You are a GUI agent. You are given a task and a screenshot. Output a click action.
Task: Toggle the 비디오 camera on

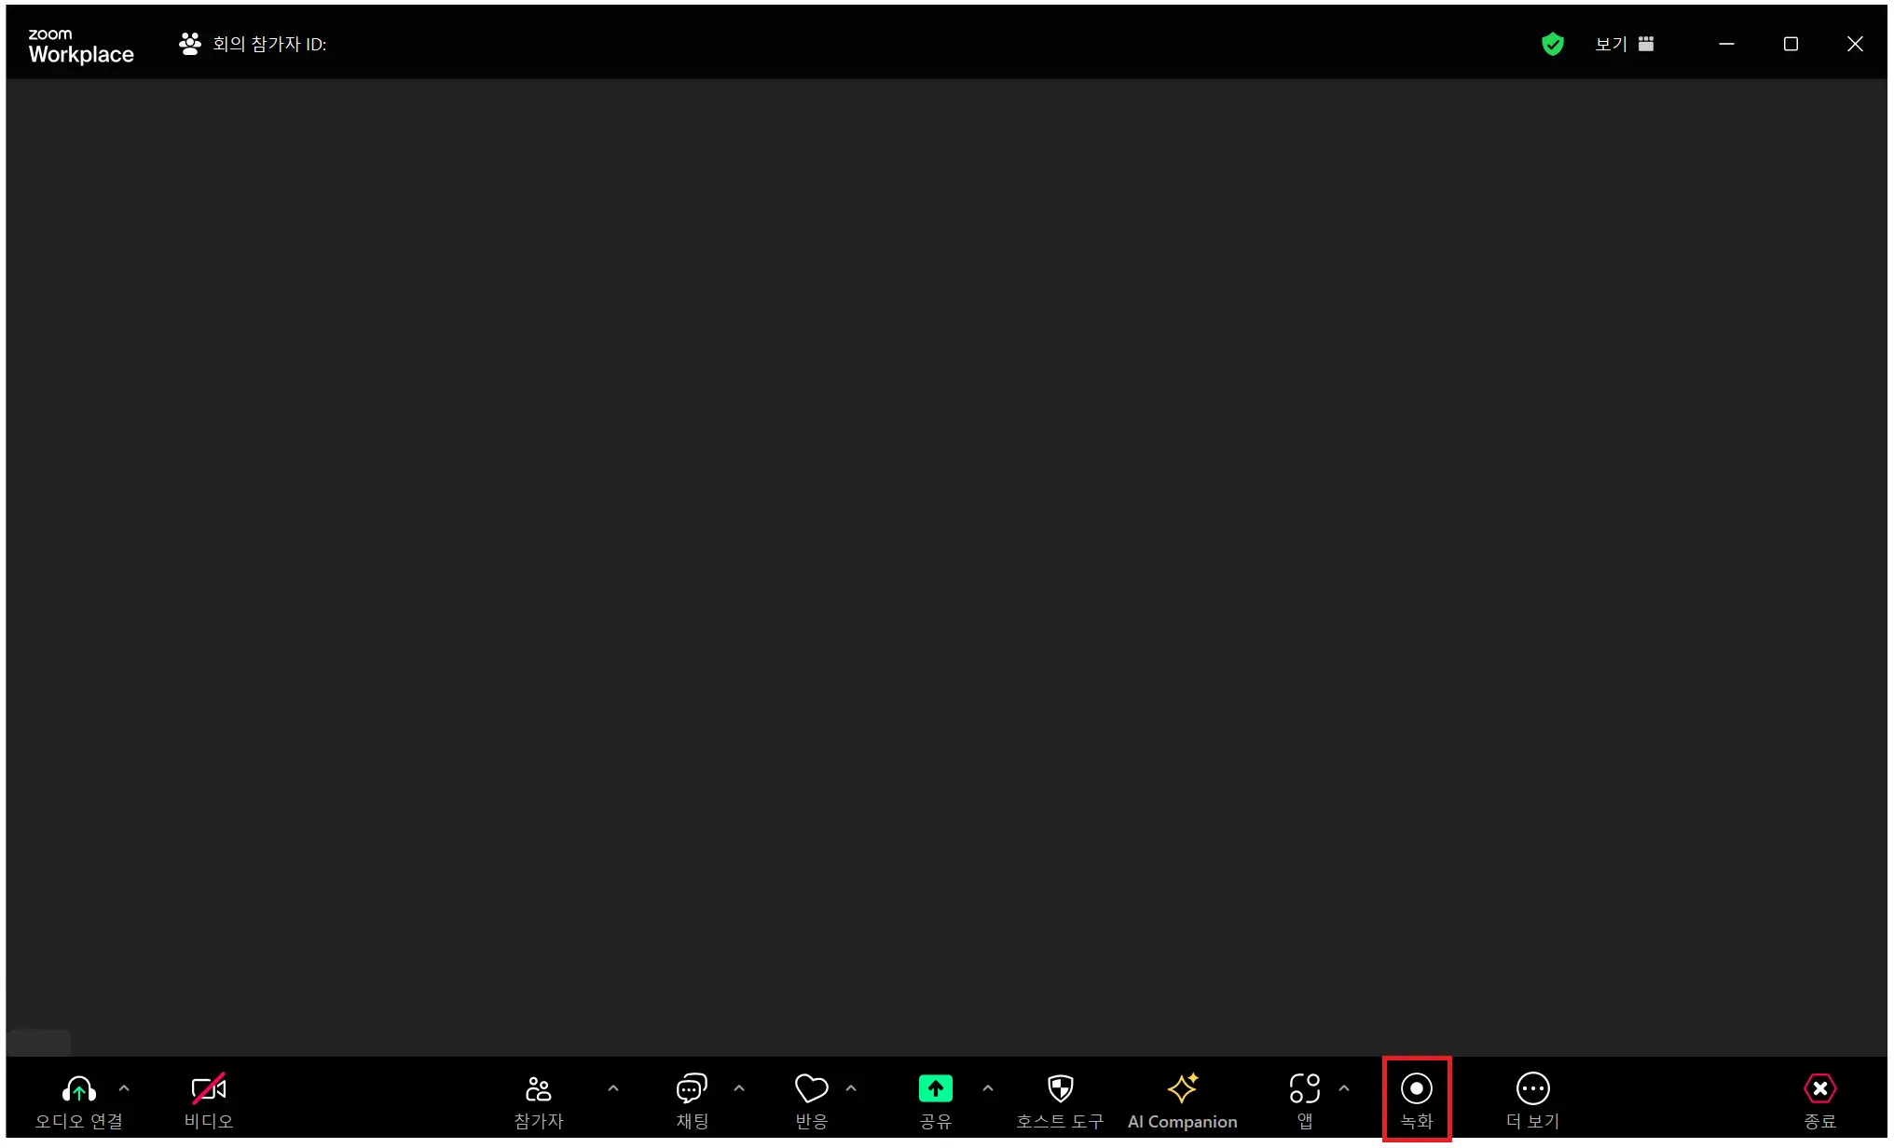(208, 1089)
